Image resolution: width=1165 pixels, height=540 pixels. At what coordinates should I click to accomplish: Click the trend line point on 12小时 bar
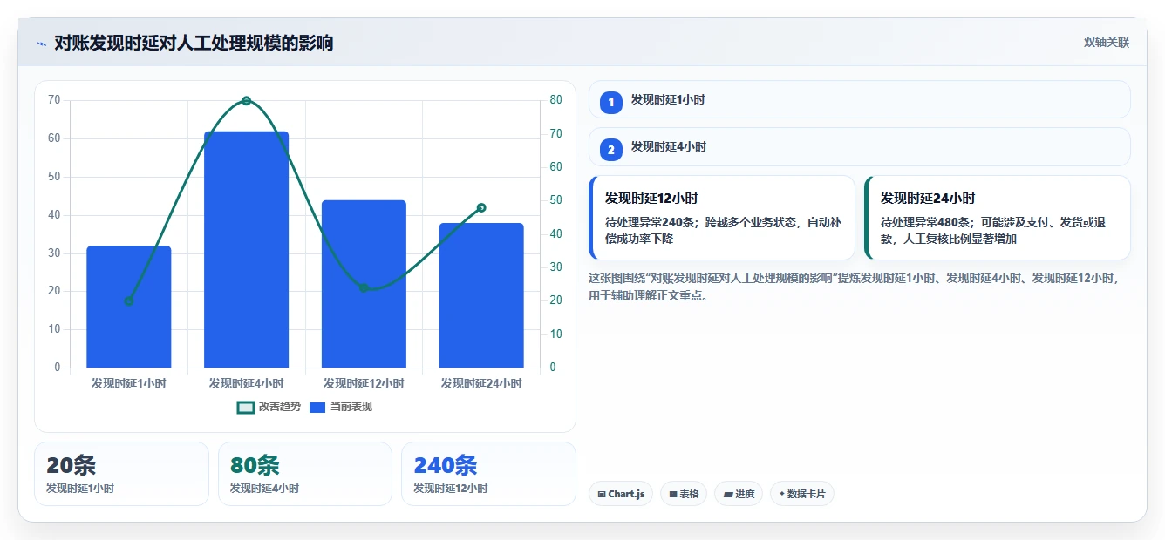tap(364, 287)
